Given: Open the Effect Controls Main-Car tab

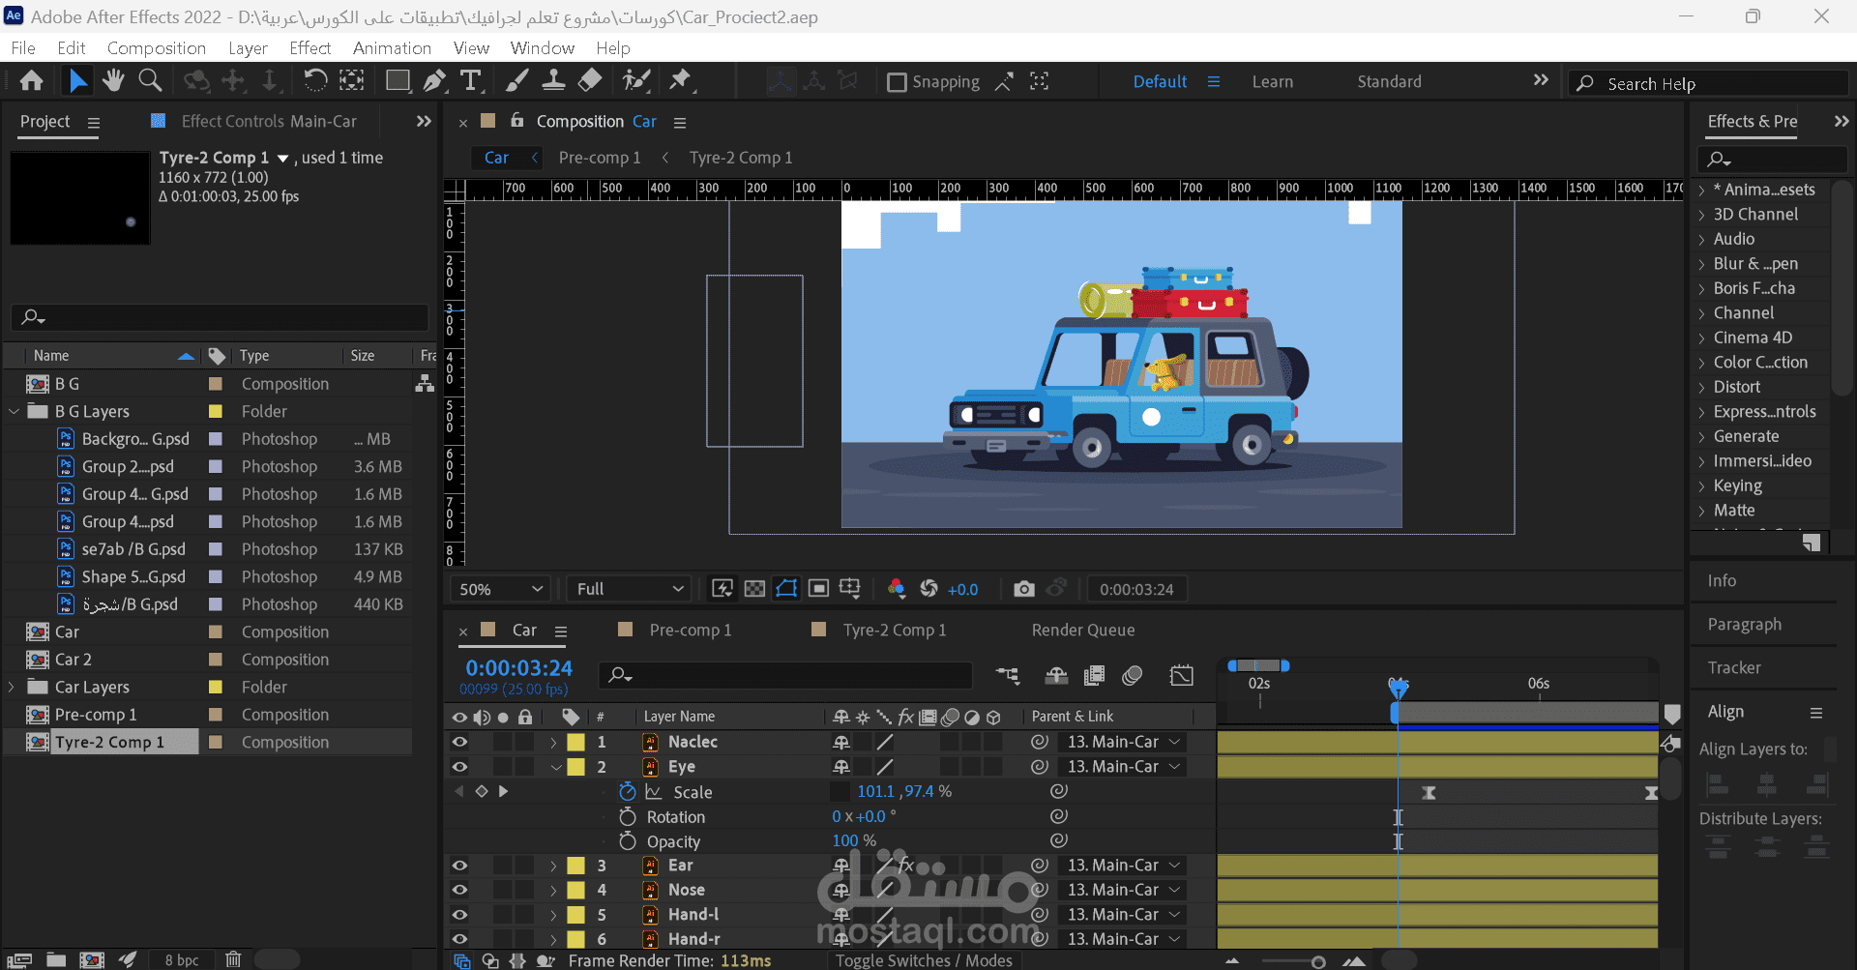Looking at the screenshot, I should click(x=269, y=121).
